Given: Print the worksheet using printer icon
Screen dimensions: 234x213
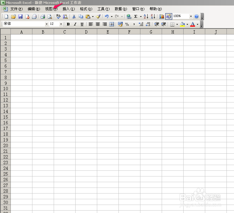Looking at the screenshot, I should point(43,16).
